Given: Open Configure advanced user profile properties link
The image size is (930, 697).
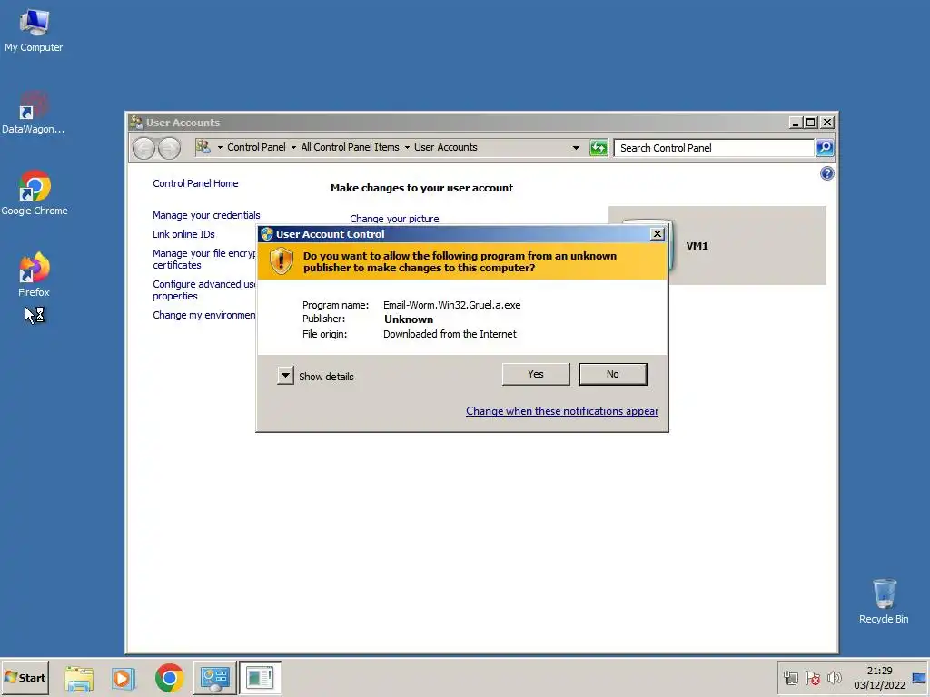Looking at the screenshot, I should click(x=204, y=290).
